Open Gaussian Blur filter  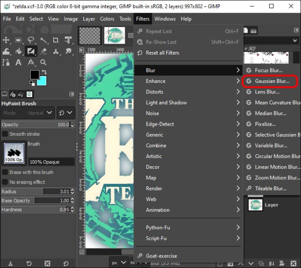click(271, 81)
